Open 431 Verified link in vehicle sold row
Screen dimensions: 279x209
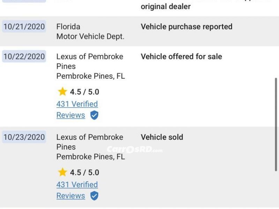[x=77, y=185]
